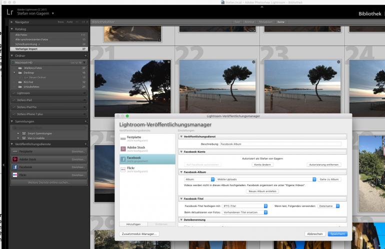The width and height of the screenshot is (385, 249).
Task: Expand the Smart-Sammlungen collection set
Action: point(18,134)
